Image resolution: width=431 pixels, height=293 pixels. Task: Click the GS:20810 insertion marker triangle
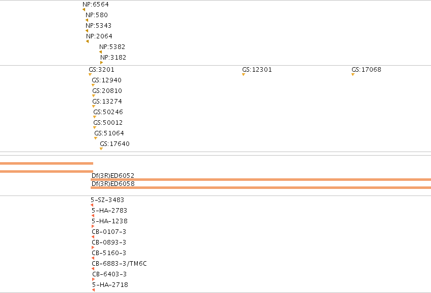[x=94, y=96]
